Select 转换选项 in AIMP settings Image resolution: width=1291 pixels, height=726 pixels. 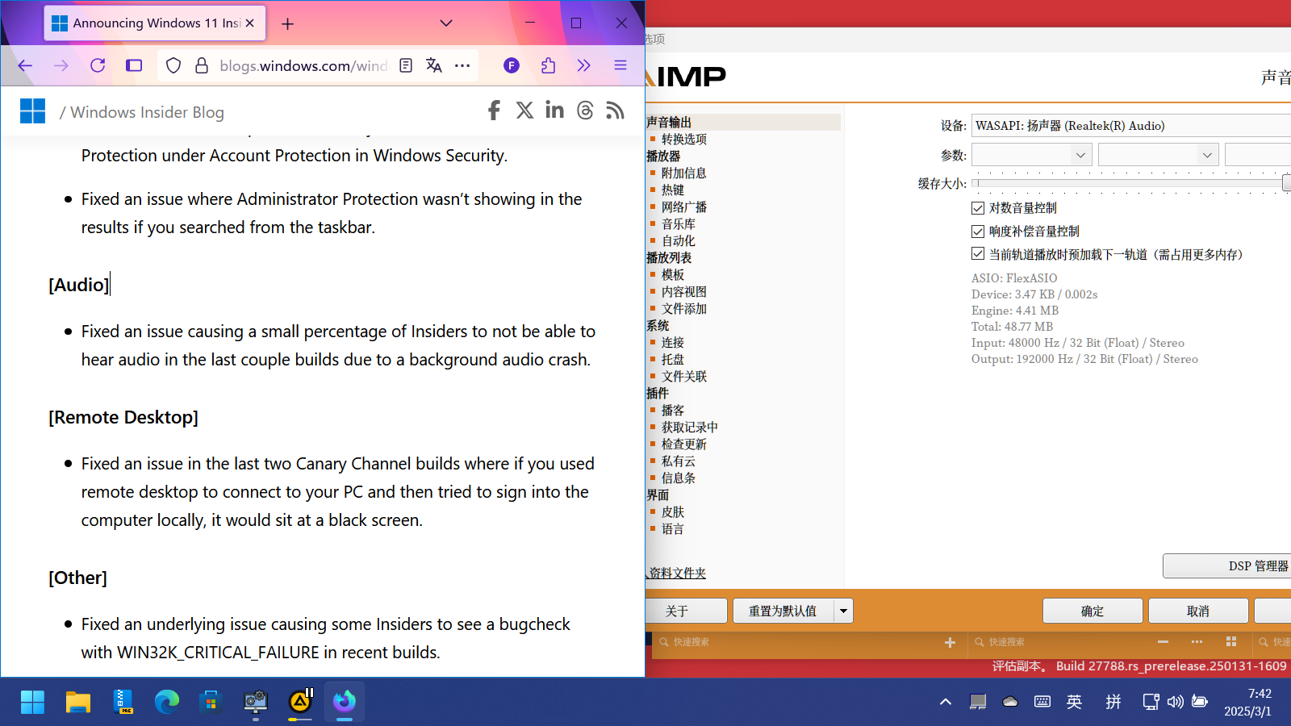(684, 139)
